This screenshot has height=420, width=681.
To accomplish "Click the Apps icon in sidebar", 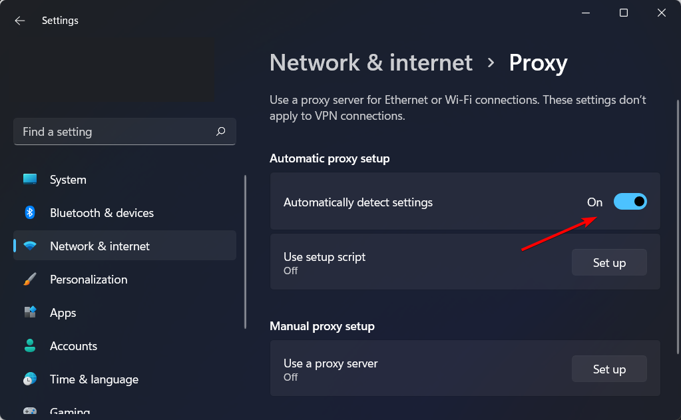I will [30, 312].
